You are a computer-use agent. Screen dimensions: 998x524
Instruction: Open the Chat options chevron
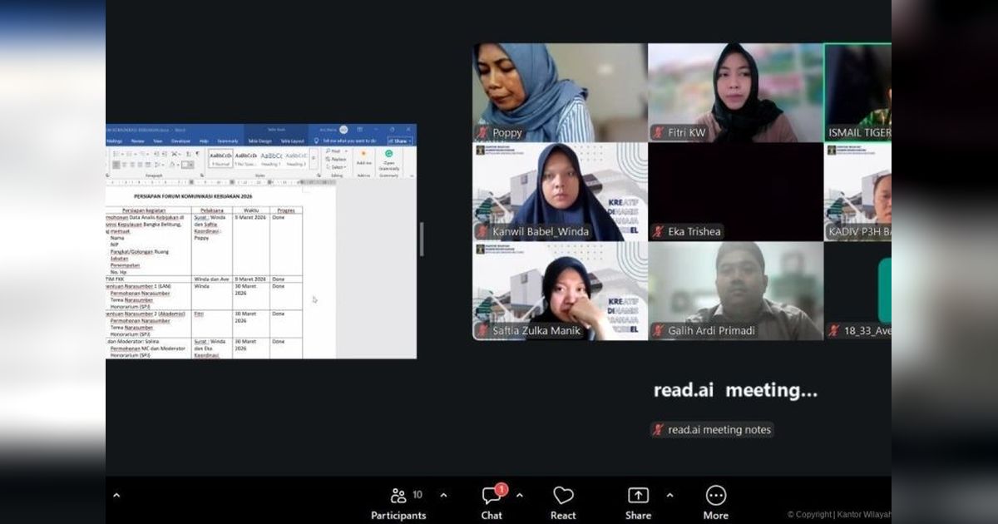click(521, 496)
